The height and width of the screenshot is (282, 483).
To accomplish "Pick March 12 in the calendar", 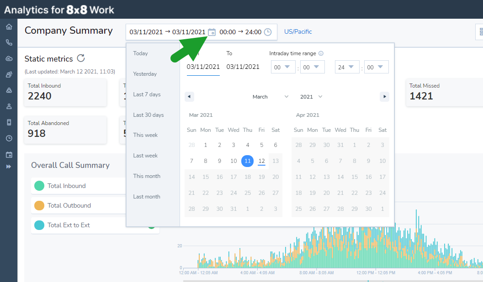I will point(261,161).
